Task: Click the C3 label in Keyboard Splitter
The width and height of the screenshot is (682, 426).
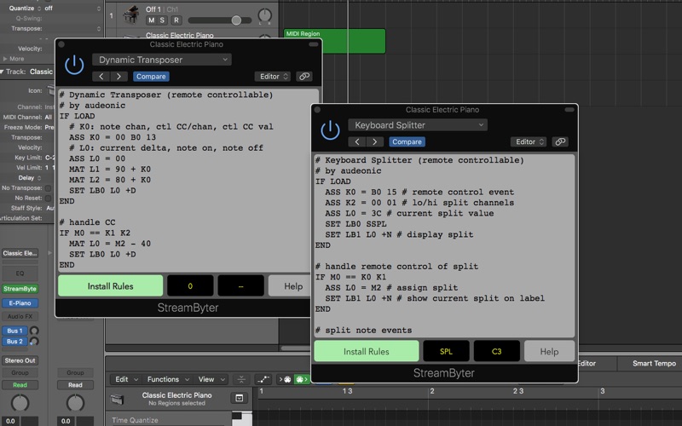Action: coord(497,351)
